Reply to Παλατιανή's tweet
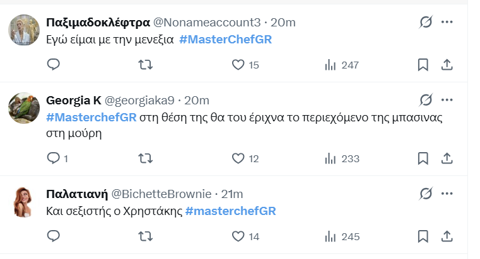Viewport: 480px width, 259px height. [54, 236]
